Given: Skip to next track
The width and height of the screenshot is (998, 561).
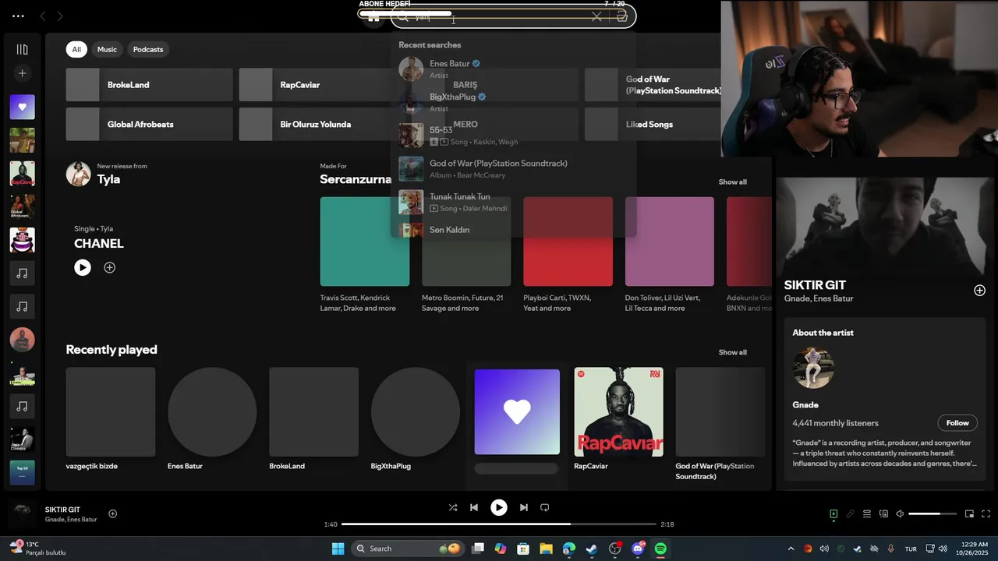Looking at the screenshot, I should coord(524,507).
